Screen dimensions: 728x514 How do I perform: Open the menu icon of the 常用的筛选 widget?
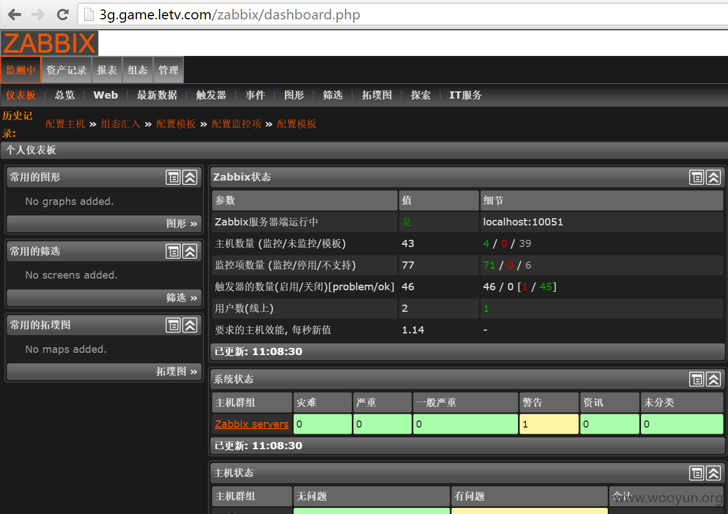click(x=173, y=251)
